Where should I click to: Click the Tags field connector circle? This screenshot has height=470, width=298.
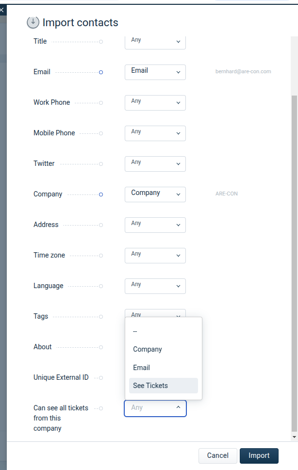(x=101, y=317)
